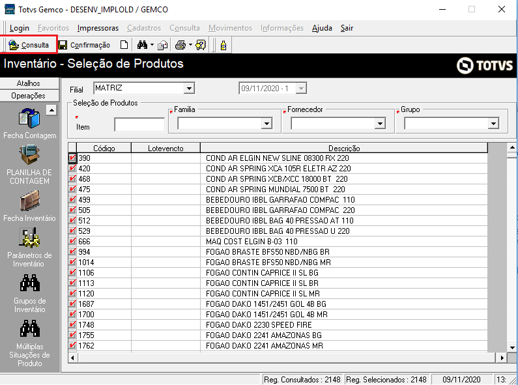Open the binoculars search dropdown arrow
This screenshot has height=385, width=518.
pos(152,44)
